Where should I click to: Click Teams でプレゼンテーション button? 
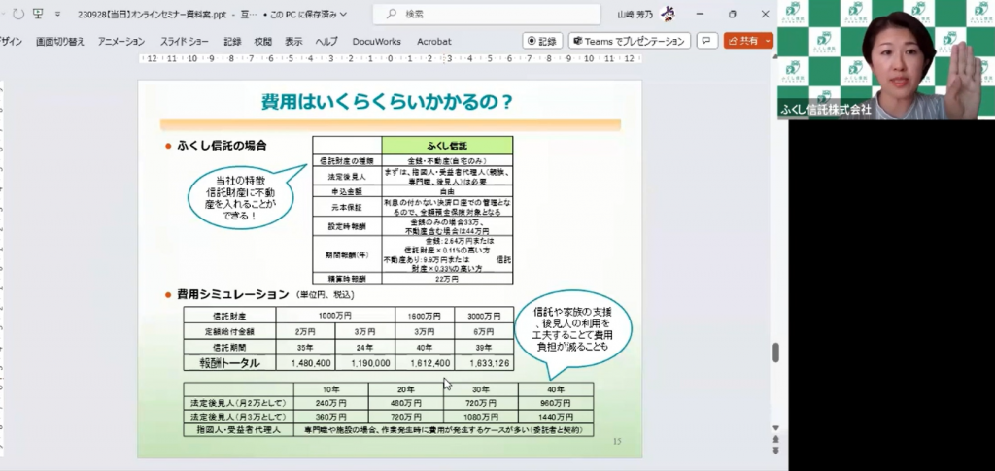[630, 41]
